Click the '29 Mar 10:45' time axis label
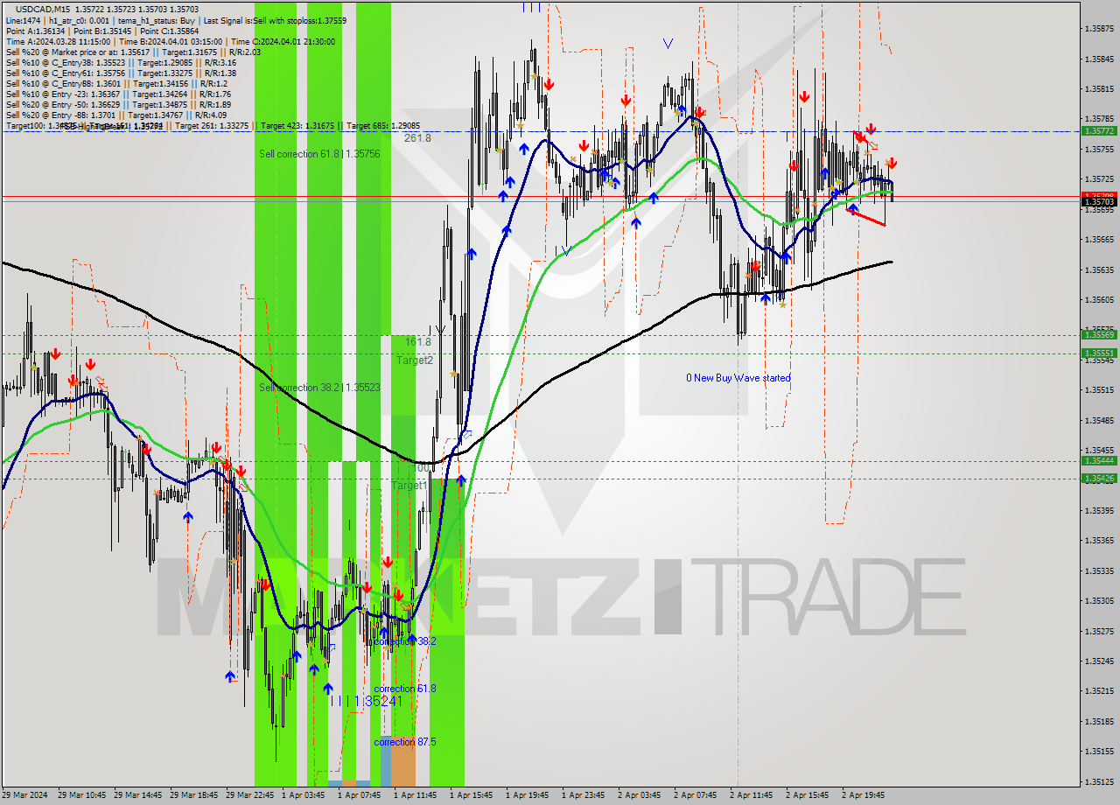1120x805 pixels. click(x=81, y=795)
